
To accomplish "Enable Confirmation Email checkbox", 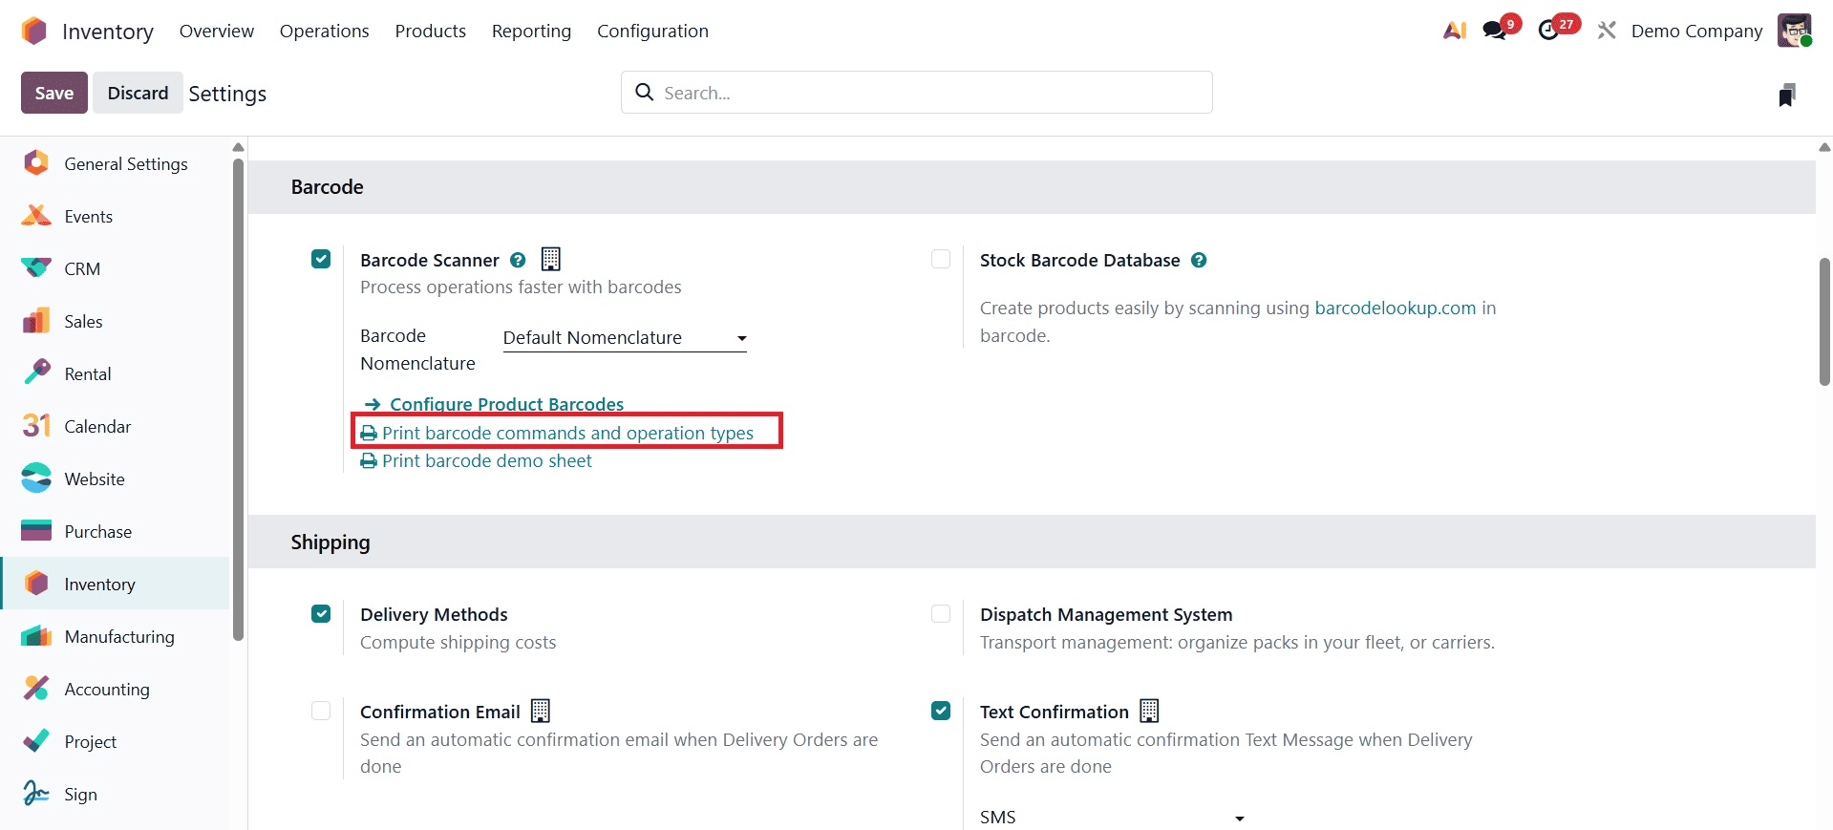I will click(321, 711).
